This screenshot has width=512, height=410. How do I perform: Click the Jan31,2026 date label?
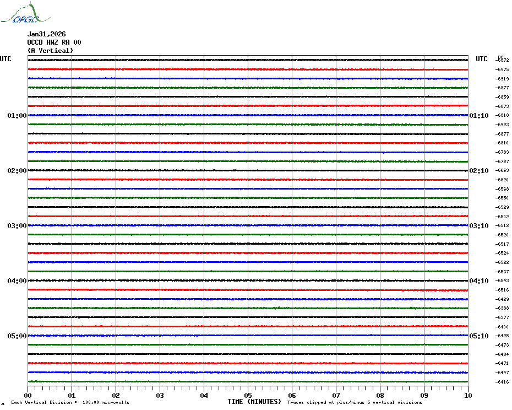pos(46,34)
